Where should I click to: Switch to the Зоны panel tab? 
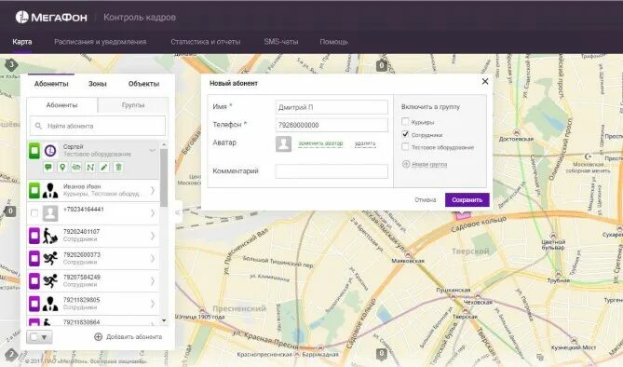click(98, 84)
